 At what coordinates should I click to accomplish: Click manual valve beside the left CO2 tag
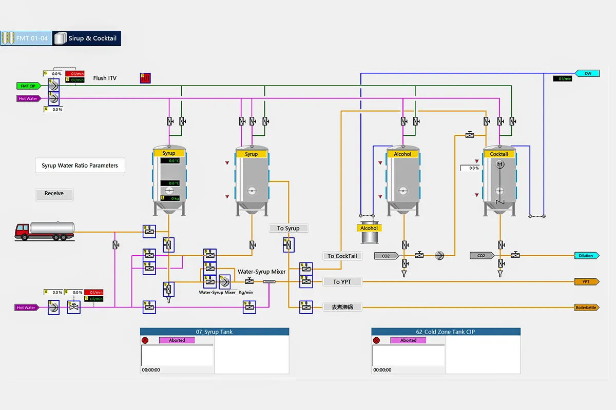pos(419,254)
